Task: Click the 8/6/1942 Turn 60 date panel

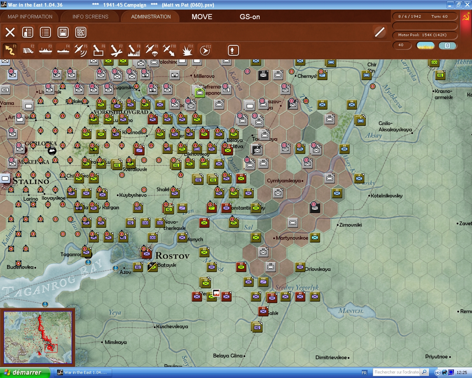Action: click(425, 16)
